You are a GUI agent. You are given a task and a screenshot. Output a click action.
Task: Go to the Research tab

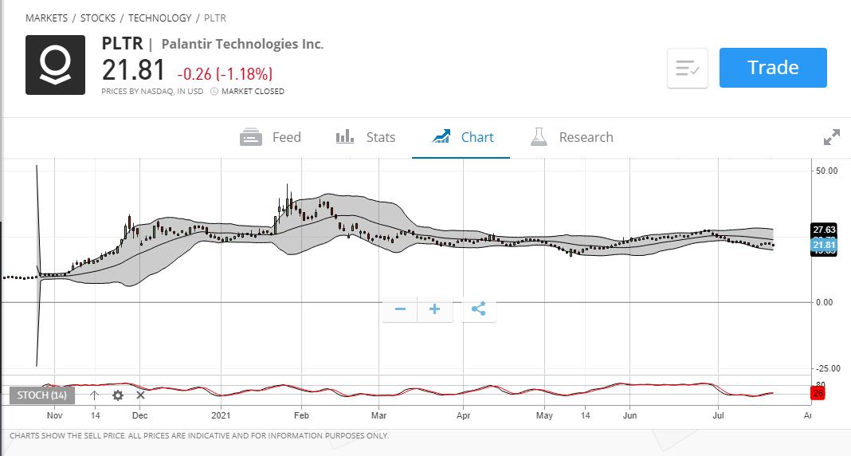pyautogui.click(x=572, y=137)
